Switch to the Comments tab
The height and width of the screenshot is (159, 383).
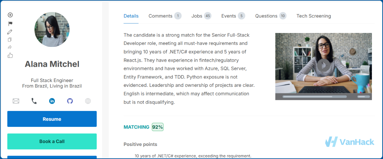165,16
